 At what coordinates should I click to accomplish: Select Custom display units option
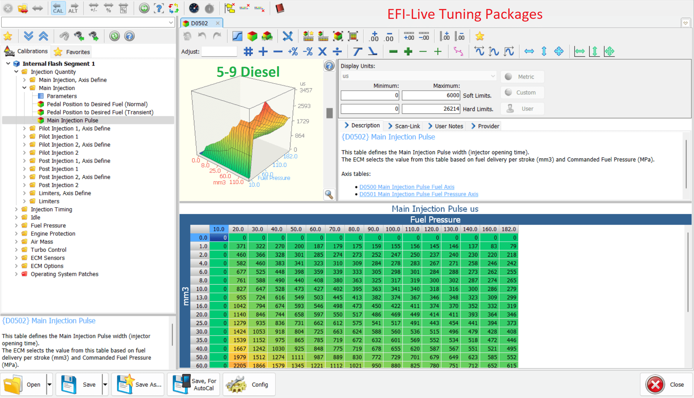pos(522,93)
